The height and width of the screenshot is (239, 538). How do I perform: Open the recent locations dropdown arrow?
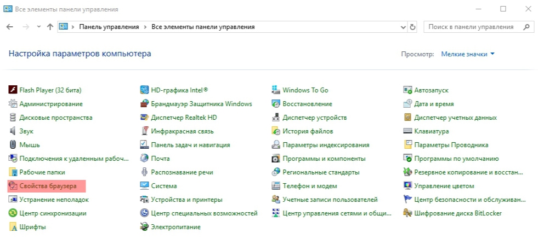(x=39, y=27)
